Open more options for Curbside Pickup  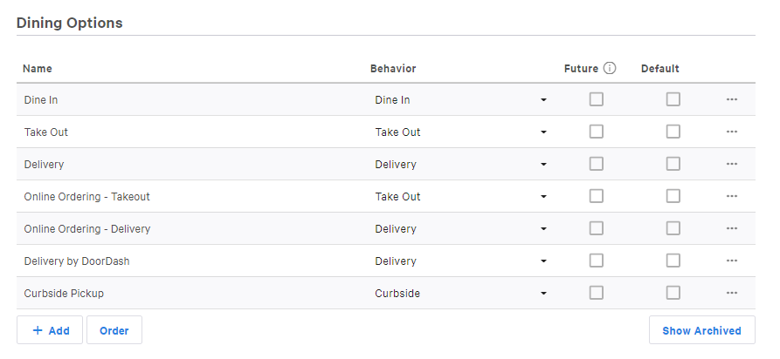tap(732, 293)
